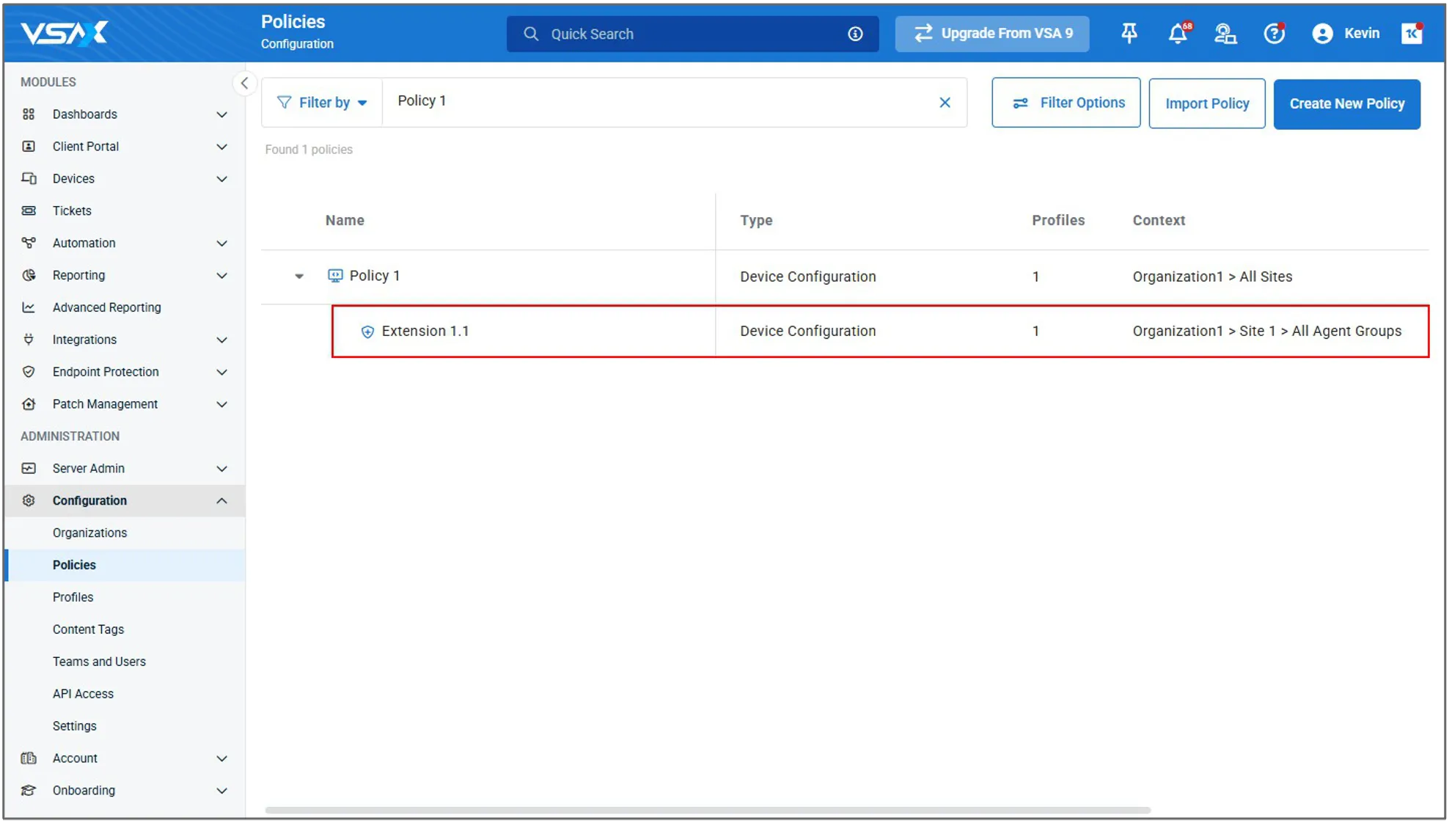Collapse the sidebar with arrow button

click(x=244, y=83)
